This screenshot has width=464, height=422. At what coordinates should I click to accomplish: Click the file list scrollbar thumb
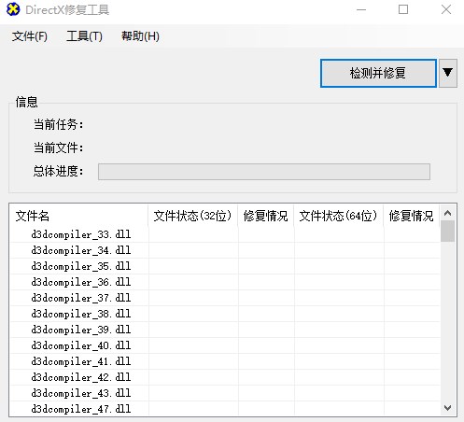(x=448, y=231)
